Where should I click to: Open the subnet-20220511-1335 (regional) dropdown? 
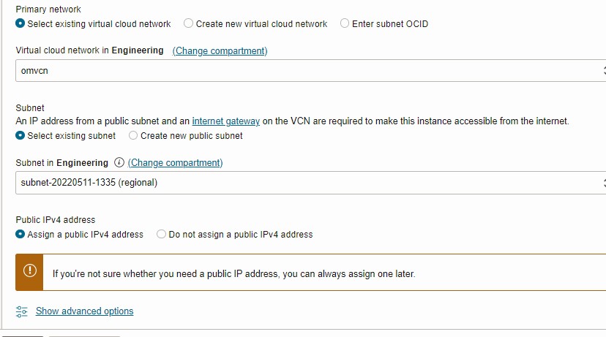307,183
